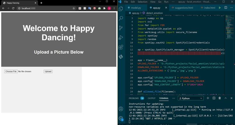This screenshot has width=235, height=125.
Task: Click 'app = Flask(__name__)' line
Action: click(152, 60)
